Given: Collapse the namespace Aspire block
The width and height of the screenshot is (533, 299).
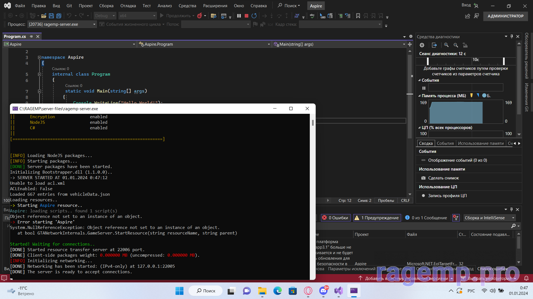Looking at the screenshot, I should (x=39, y=57).
